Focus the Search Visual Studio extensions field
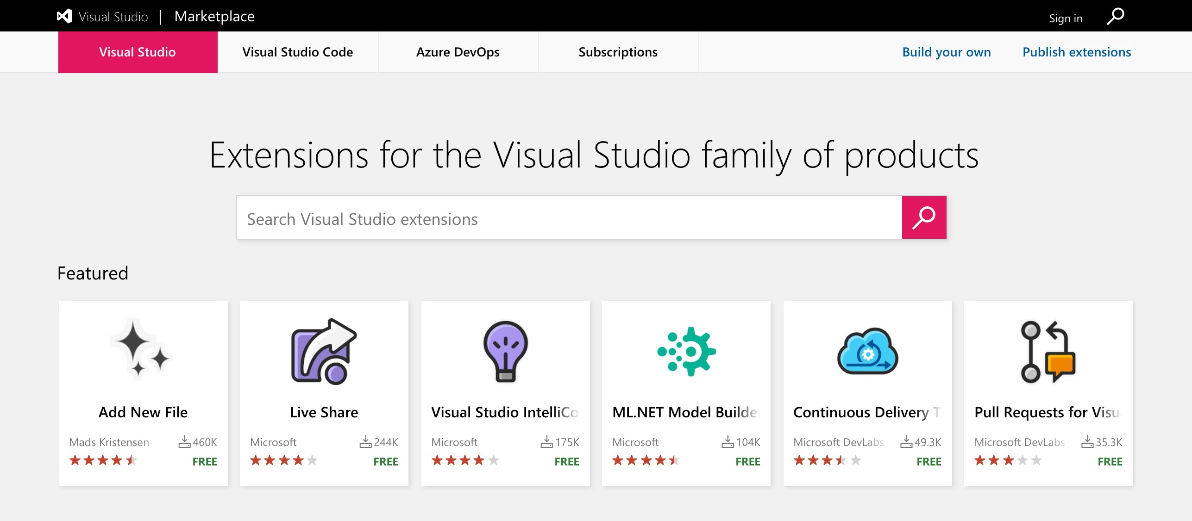This screenshot has width=1192, height=521. [x=569, y=218]
